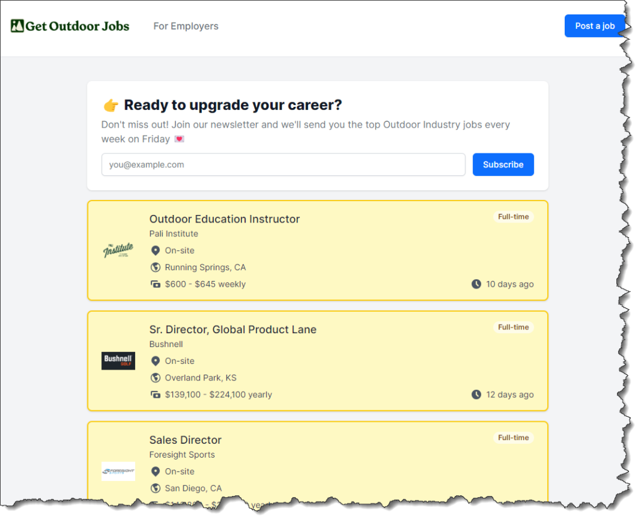Image resolution: width=644 pixels, height=523 pixels.
Task: Click the salary icon beside $139,100 - $224,100 yearly
Action: (155, 395)
